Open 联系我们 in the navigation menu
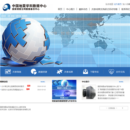Viewport: 130px width, 130px height. [126, 9]
